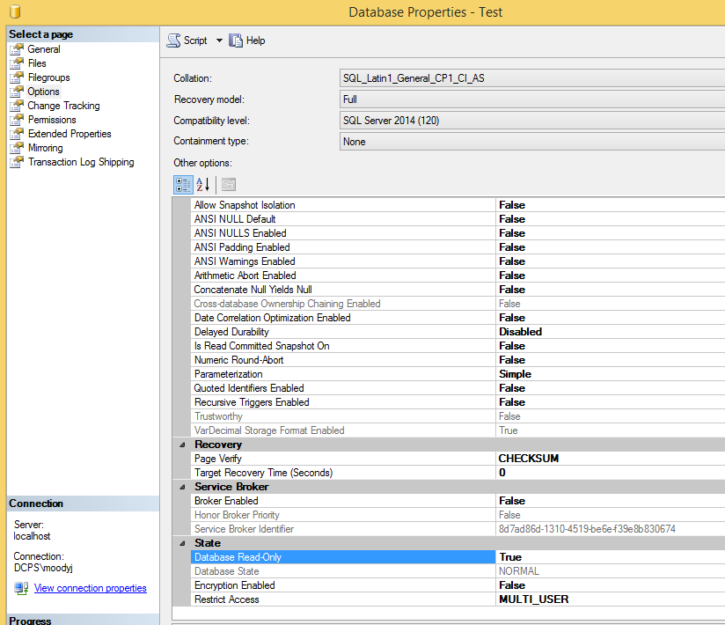The height and width of the screenshot is (625, 725).
Task: Collapse the Service Broker category
Action: coord(182,486)
